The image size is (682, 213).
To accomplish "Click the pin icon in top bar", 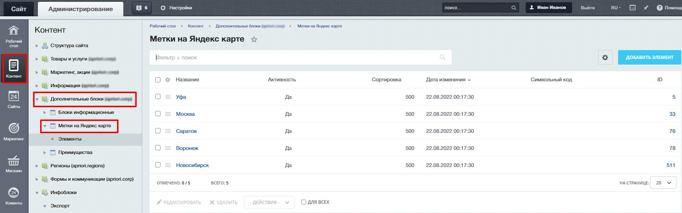I will [646, 8].
